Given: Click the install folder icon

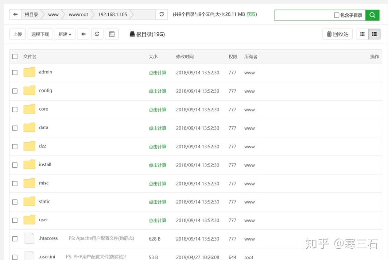Looking at the screenshot, I should click(30, 165).
